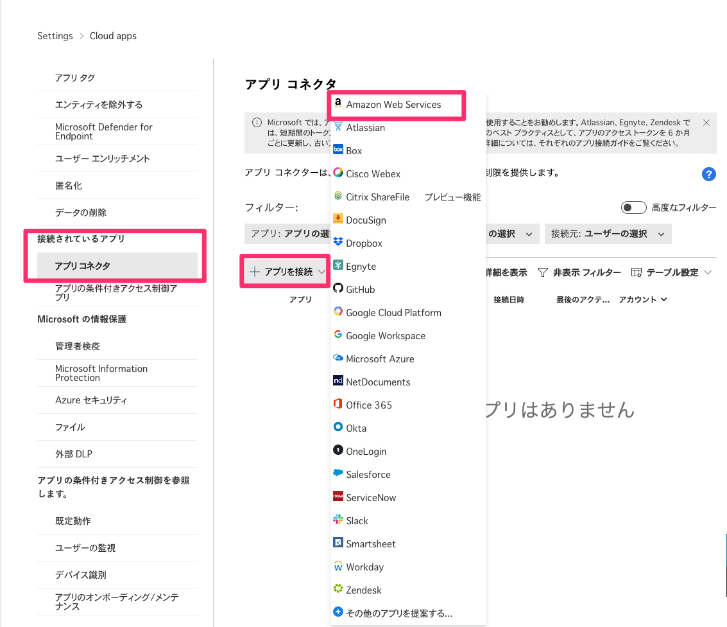Click the Amazon Web Services logo icon

[338, 103]
